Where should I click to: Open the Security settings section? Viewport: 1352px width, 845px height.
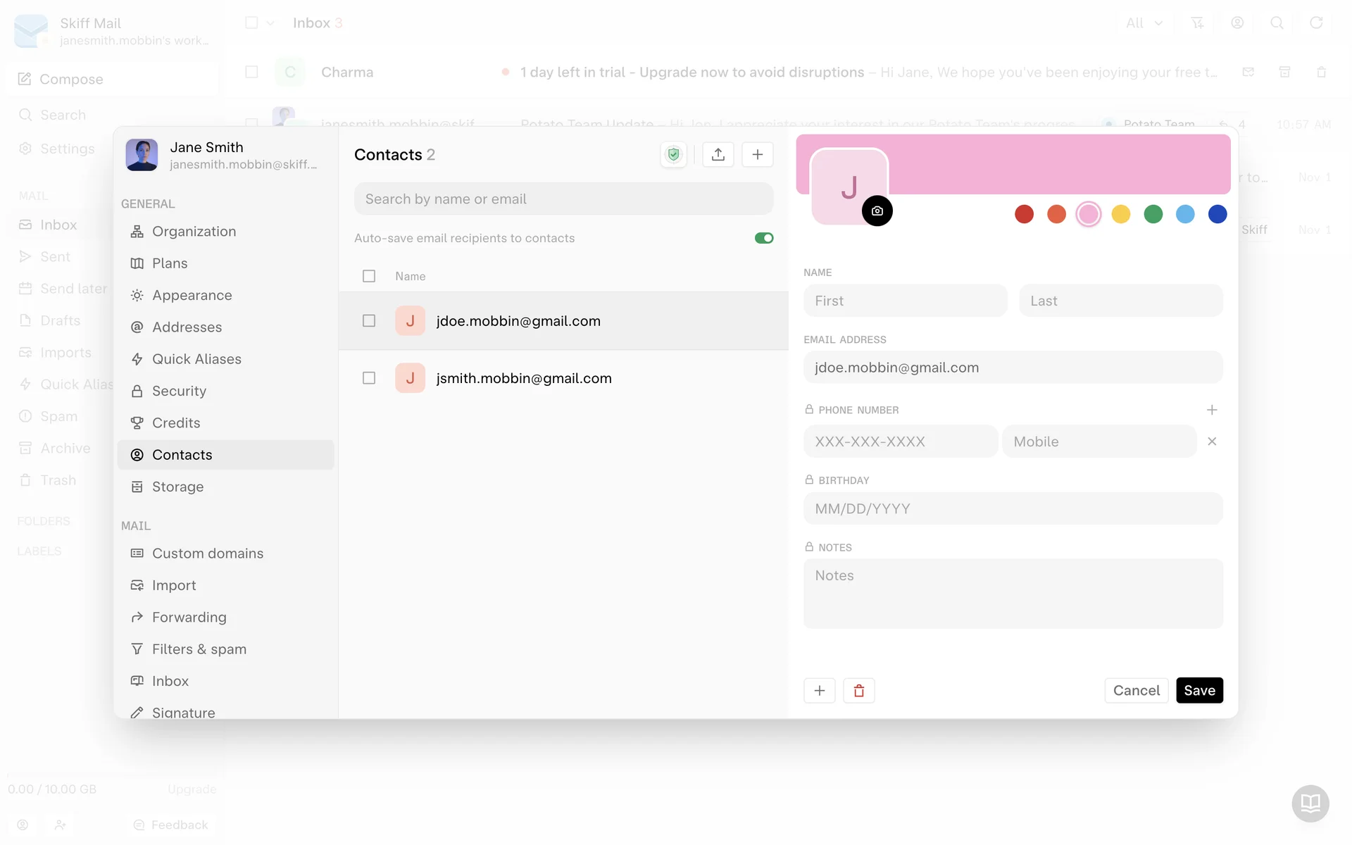point(179,391)
